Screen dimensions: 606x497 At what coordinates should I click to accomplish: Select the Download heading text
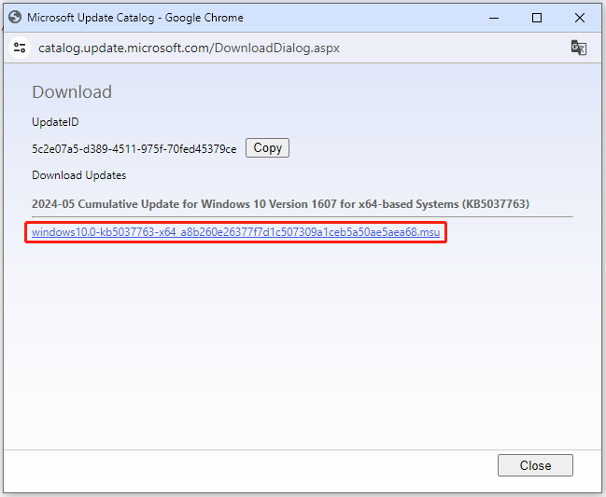pyautogui.click(x=72, y=91)
